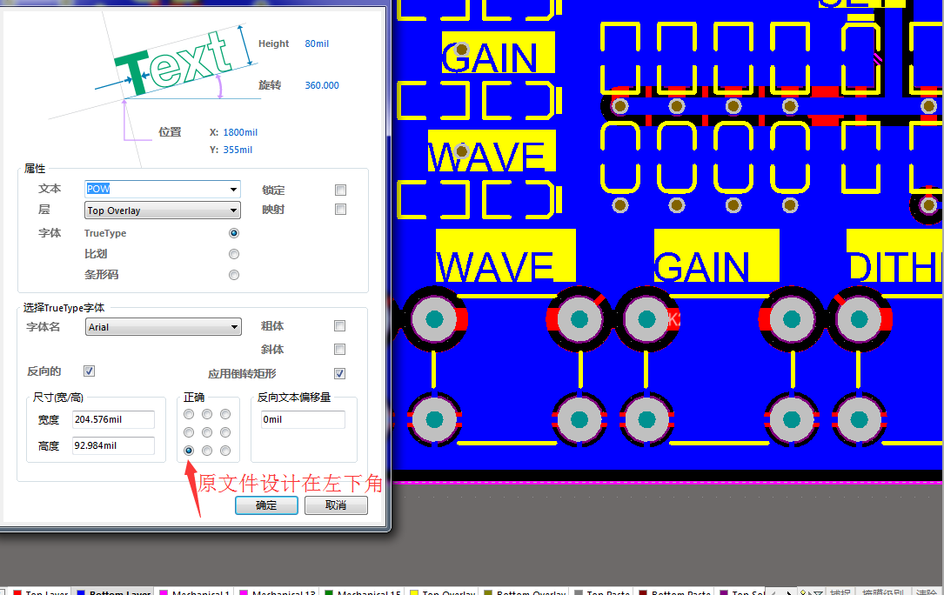Uncheck the 反向的 (Inverted) checkbox
This screenshot has height=595, width=944.
pos(89,371)
